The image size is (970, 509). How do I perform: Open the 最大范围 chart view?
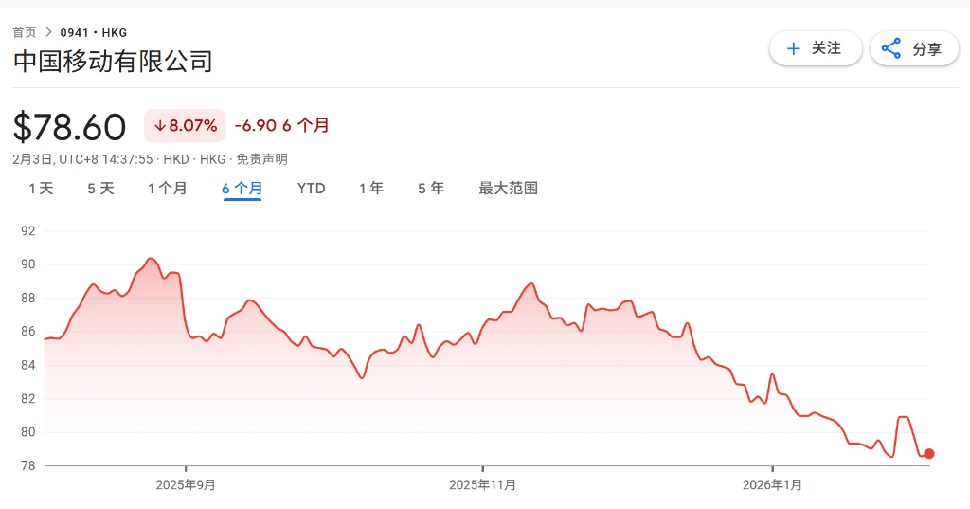[508, 189]
